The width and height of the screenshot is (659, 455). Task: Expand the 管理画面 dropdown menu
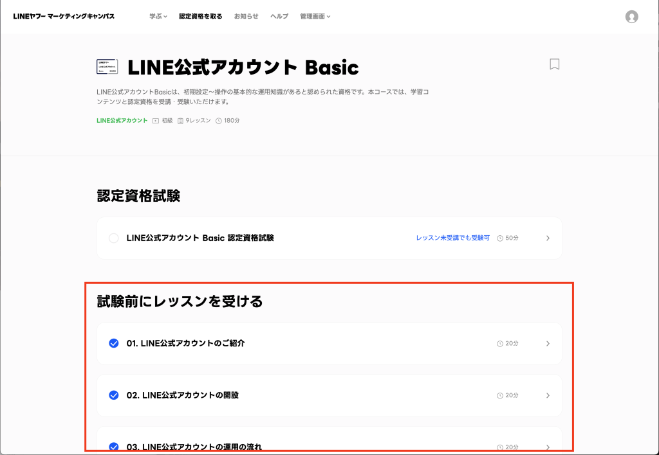[315, 16]
